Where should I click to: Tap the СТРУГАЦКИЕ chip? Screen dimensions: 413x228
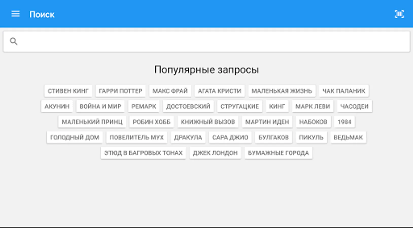coord(240,106)
